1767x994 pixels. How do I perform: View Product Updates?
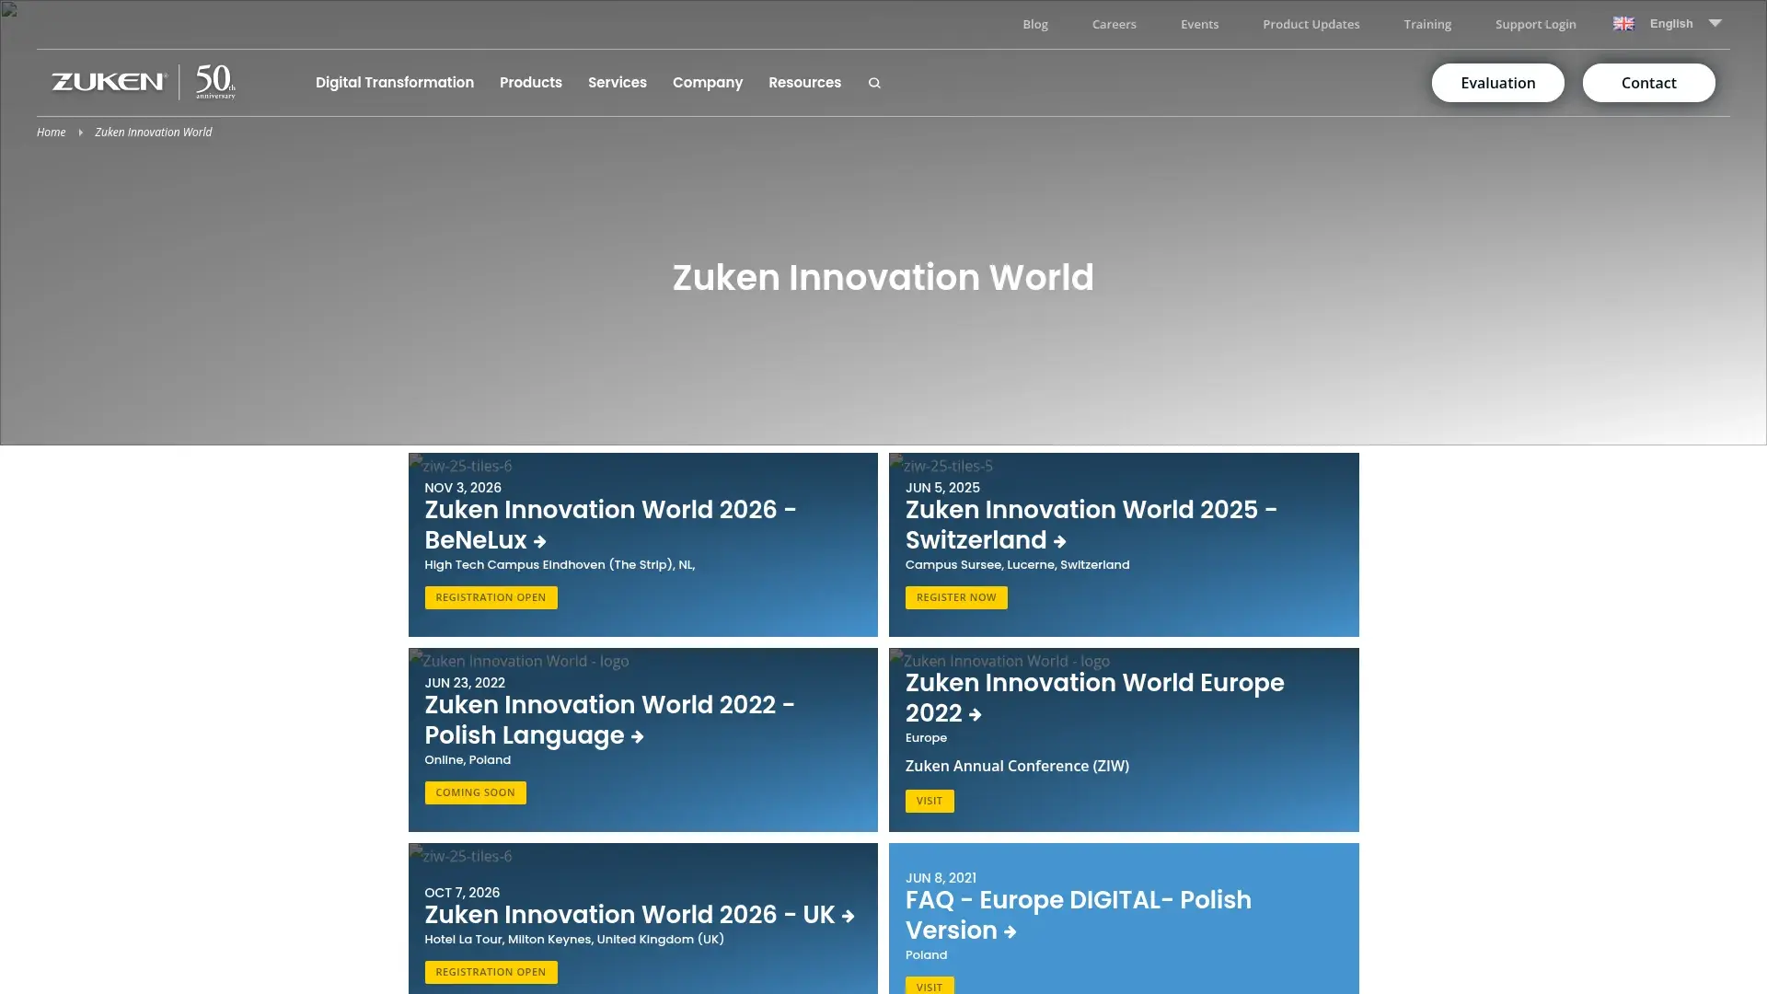pyautogui.click(x=1311, y=24)
